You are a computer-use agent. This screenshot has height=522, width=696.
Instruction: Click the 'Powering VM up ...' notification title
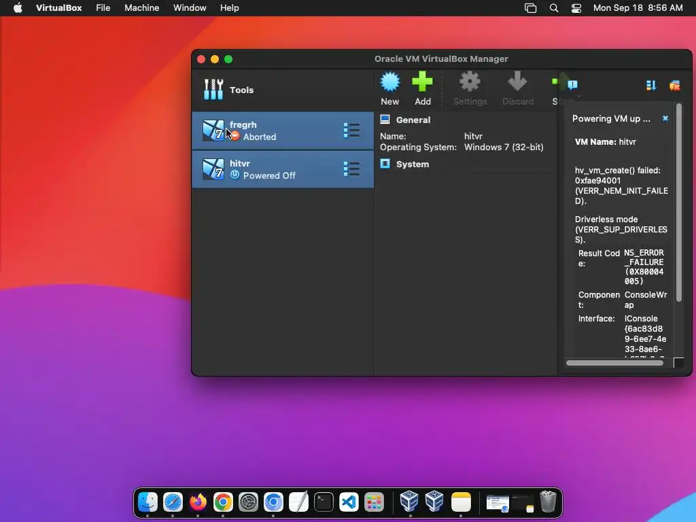click(611, 118)
